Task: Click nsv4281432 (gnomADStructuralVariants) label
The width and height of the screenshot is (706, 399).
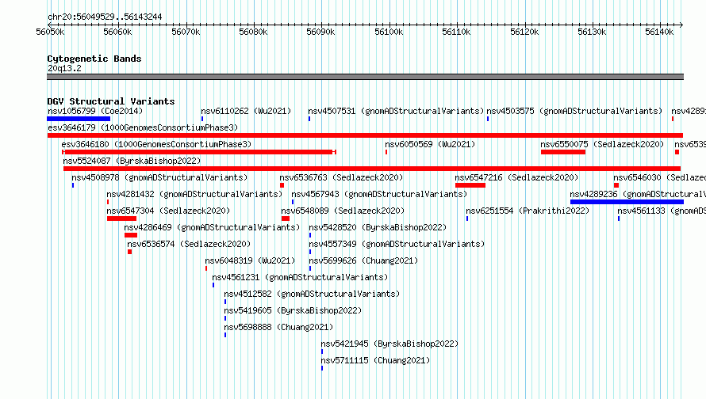Action: click(x=194, y=194)
